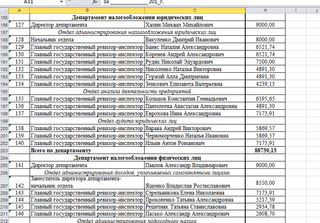The image size is (320, 223).
Task: Select cell Павлов Александр Владимирович
Action: tap(194, 166)
